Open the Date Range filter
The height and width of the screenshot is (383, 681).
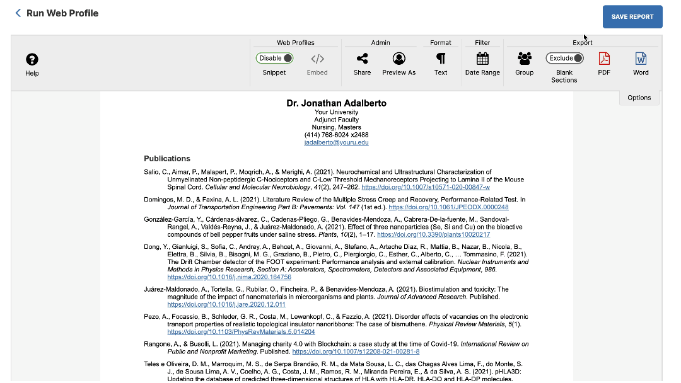(x=482, y=57)
